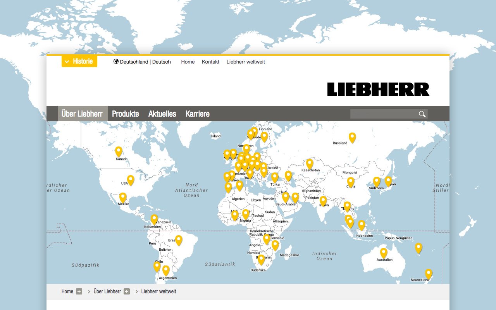Click the Madagaskar label on the map
Screen dimensions: 496x310
pyautogui.click(x=289, y=255)
